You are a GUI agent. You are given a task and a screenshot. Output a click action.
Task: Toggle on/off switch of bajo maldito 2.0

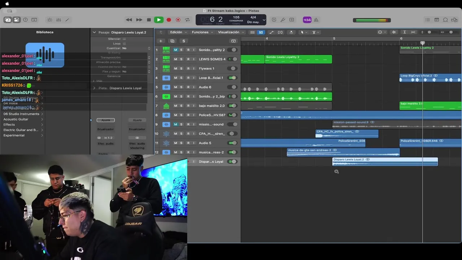coord(233,106)
